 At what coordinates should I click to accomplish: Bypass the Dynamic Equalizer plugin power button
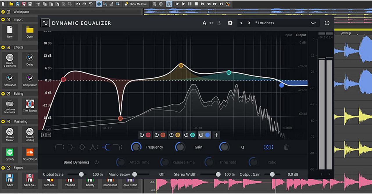click(x=327, y=23)
